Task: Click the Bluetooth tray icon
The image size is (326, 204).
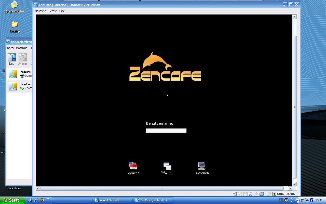Action: tap(311, 200)
